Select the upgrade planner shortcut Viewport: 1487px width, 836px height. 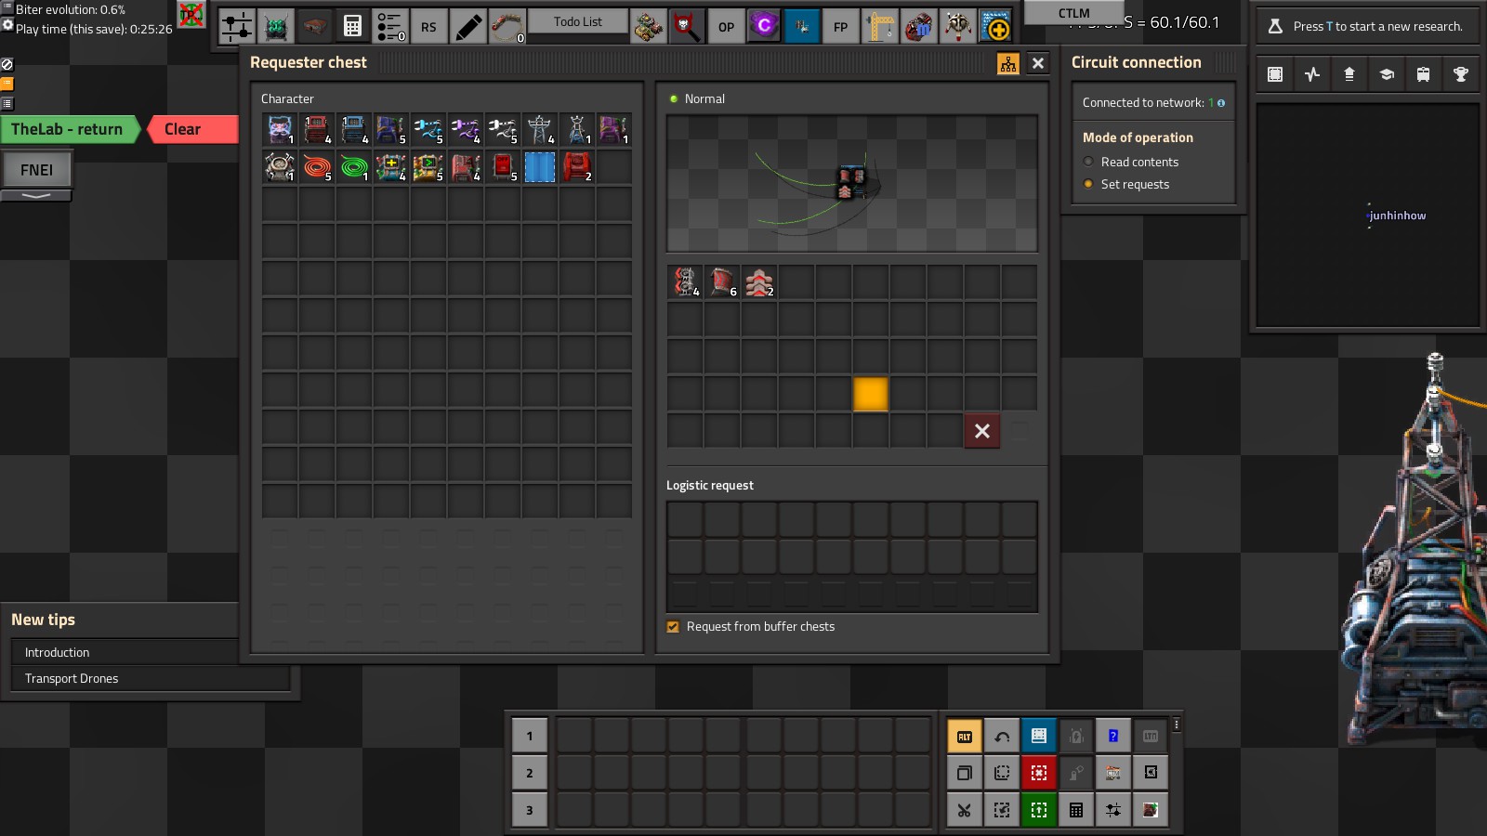(x=1038, y=810)
